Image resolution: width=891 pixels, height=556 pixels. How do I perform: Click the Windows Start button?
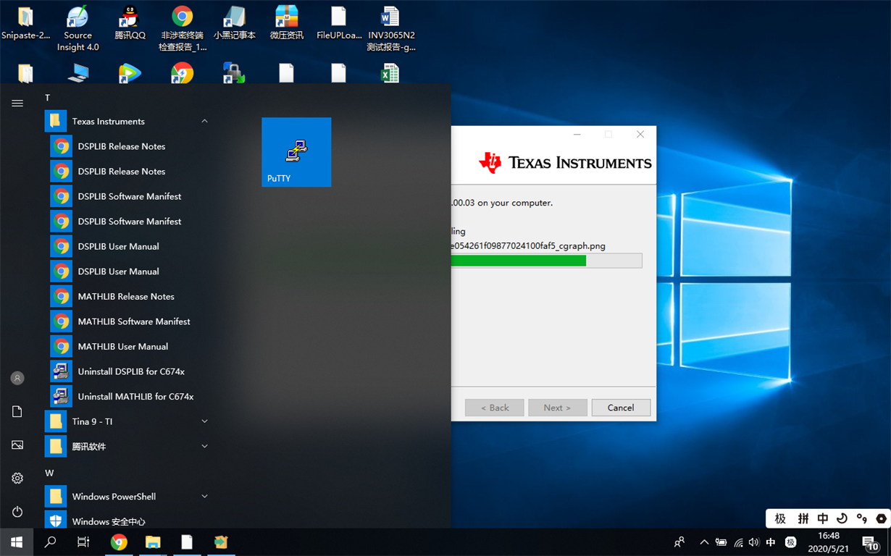[x=17, y=542]
